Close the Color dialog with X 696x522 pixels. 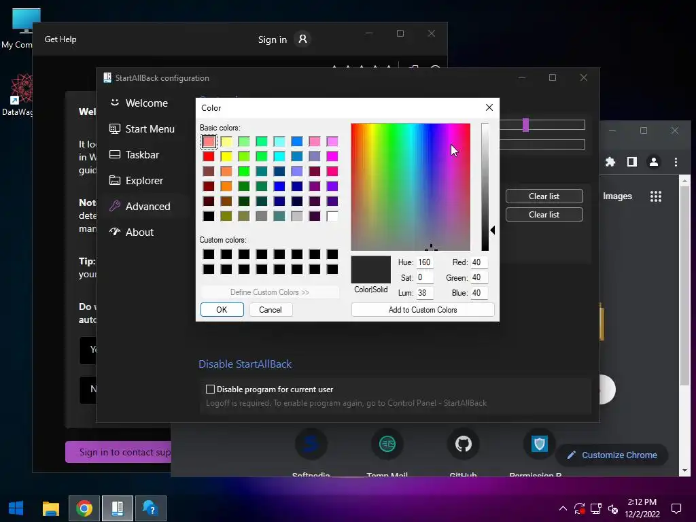489,107
